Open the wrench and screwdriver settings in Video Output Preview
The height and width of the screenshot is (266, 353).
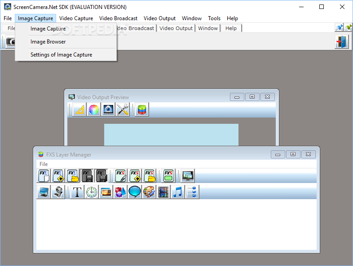coord(123,109)
